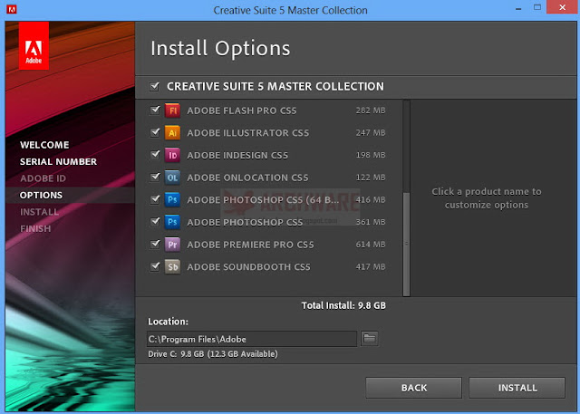Select the Adobe Soundbooth CS5 product name
The height and width of the screenshot is (414, 580).
click(248, 267)
